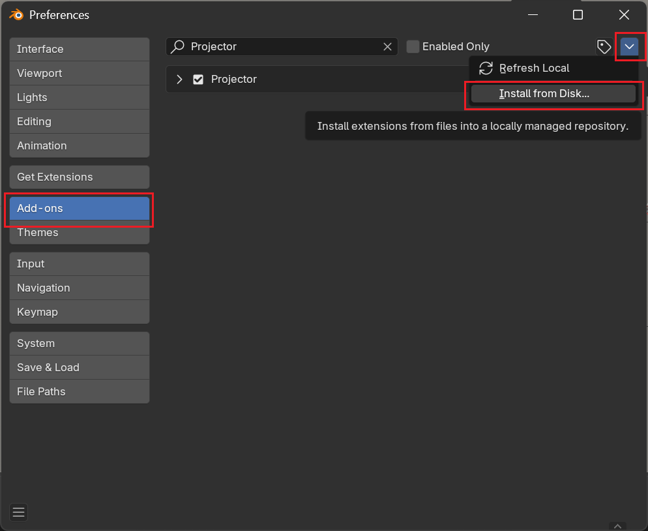Click the Projector add-on name text
This screenshot has height=531, width=648.
[x=234, y=80]
